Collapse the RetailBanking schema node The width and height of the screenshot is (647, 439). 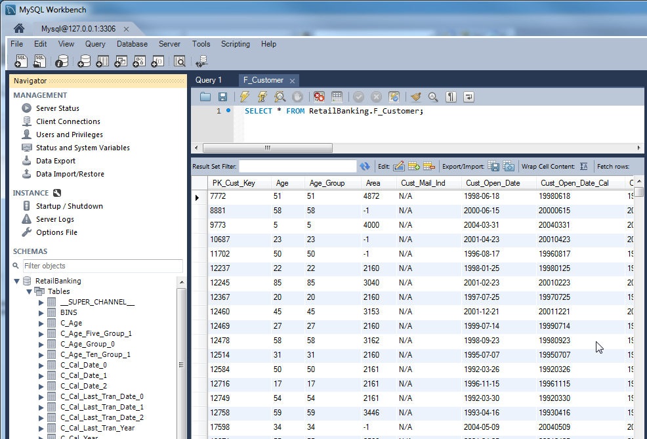pyautogui.click(x=18, y=281)
